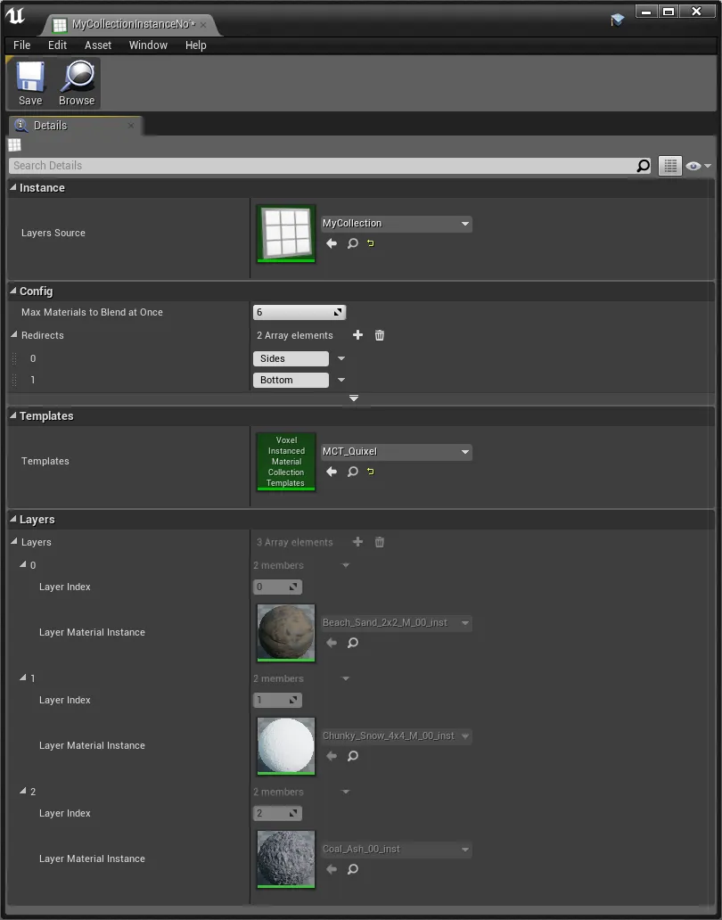This screenshot has height=920, width=722.
Task: Collapse the Redirects array
Action: click(14, 335)
